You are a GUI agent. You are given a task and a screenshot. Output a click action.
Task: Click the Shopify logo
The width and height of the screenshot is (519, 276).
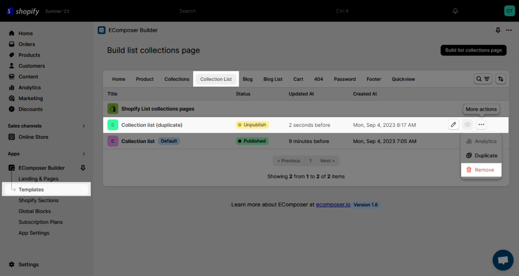(22, 11)
